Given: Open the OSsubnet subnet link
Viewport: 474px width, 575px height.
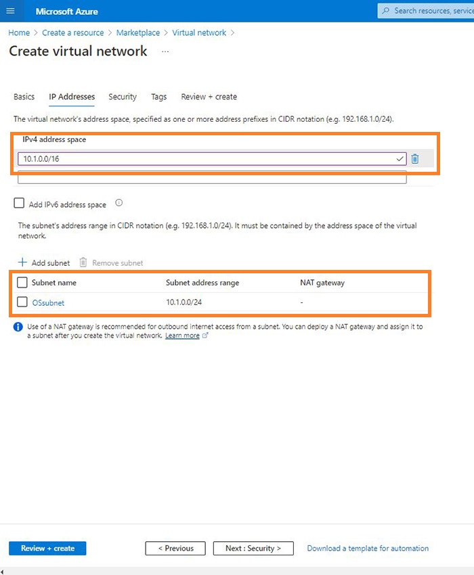Looking at the screenshot, I should pyautogui.click(x=48, y=303).
